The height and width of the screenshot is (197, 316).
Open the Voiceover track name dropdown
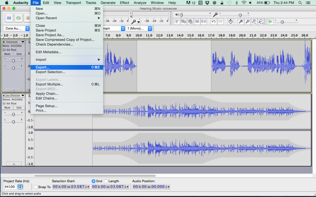click(x=23, y=42)
